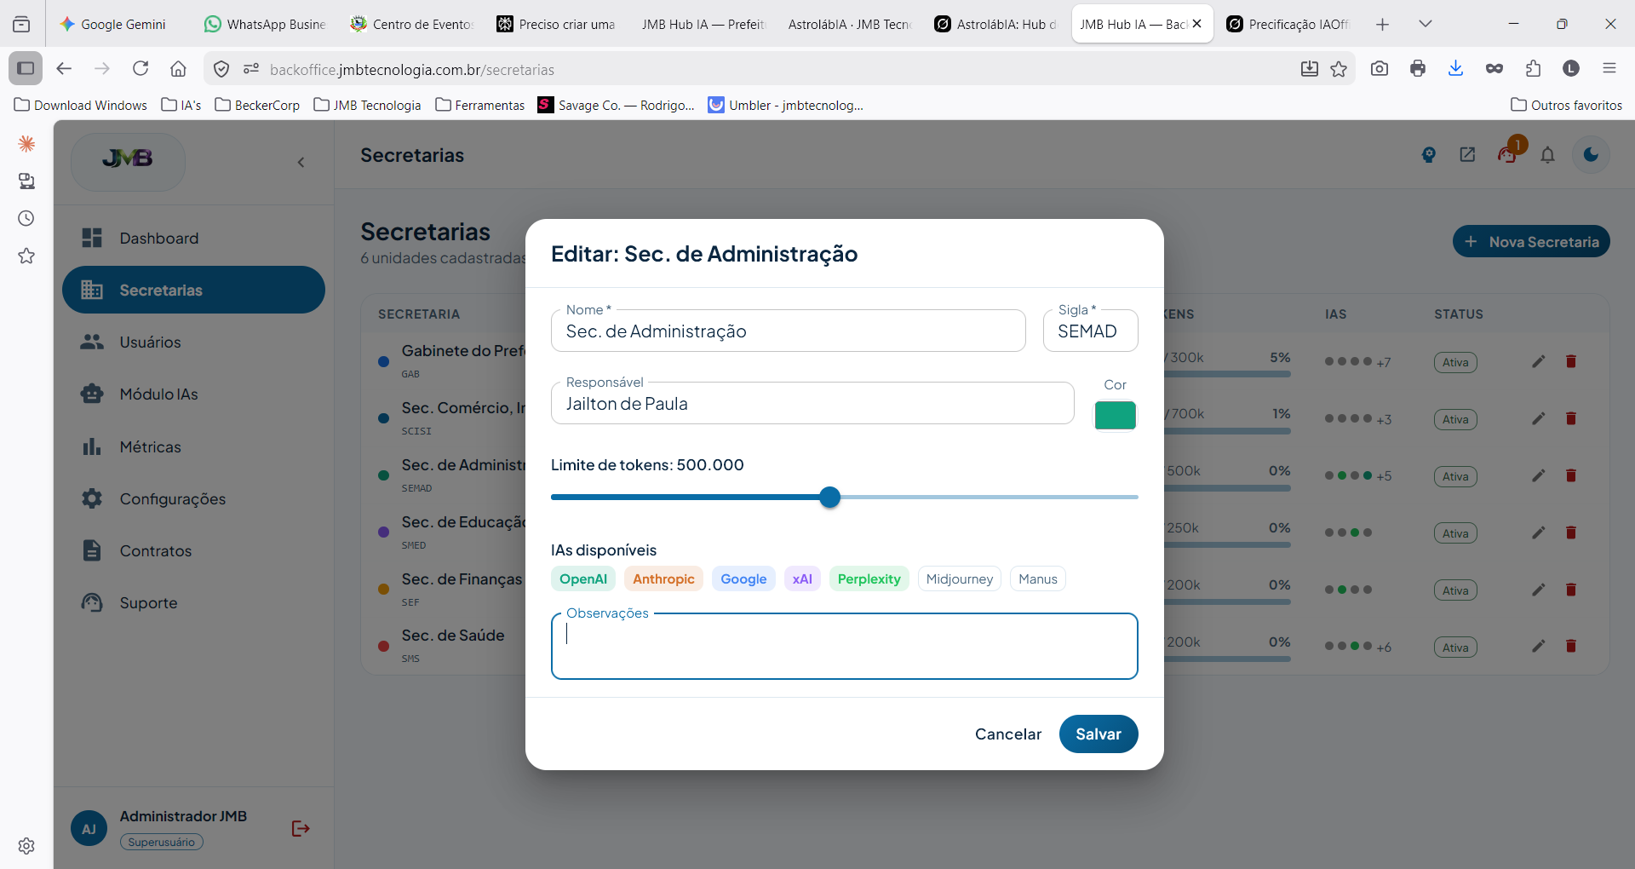
Task: Enable the Midjourney IA option
Action: 959,578
